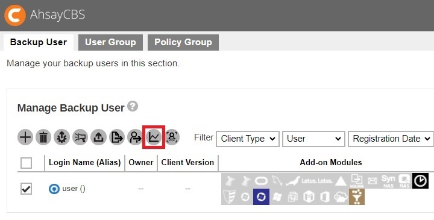Click the envelope mail add-on module icon
Screen dimensions: 434x220
pyautogui.click(x=373, y=181)
